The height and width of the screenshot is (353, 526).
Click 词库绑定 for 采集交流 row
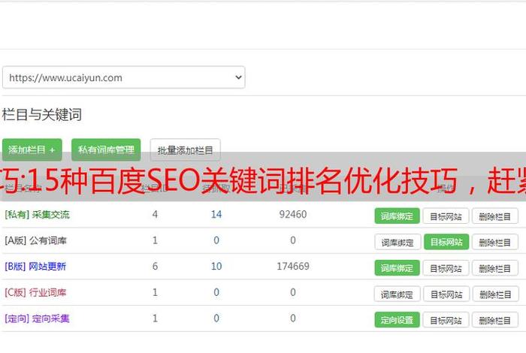397,216
